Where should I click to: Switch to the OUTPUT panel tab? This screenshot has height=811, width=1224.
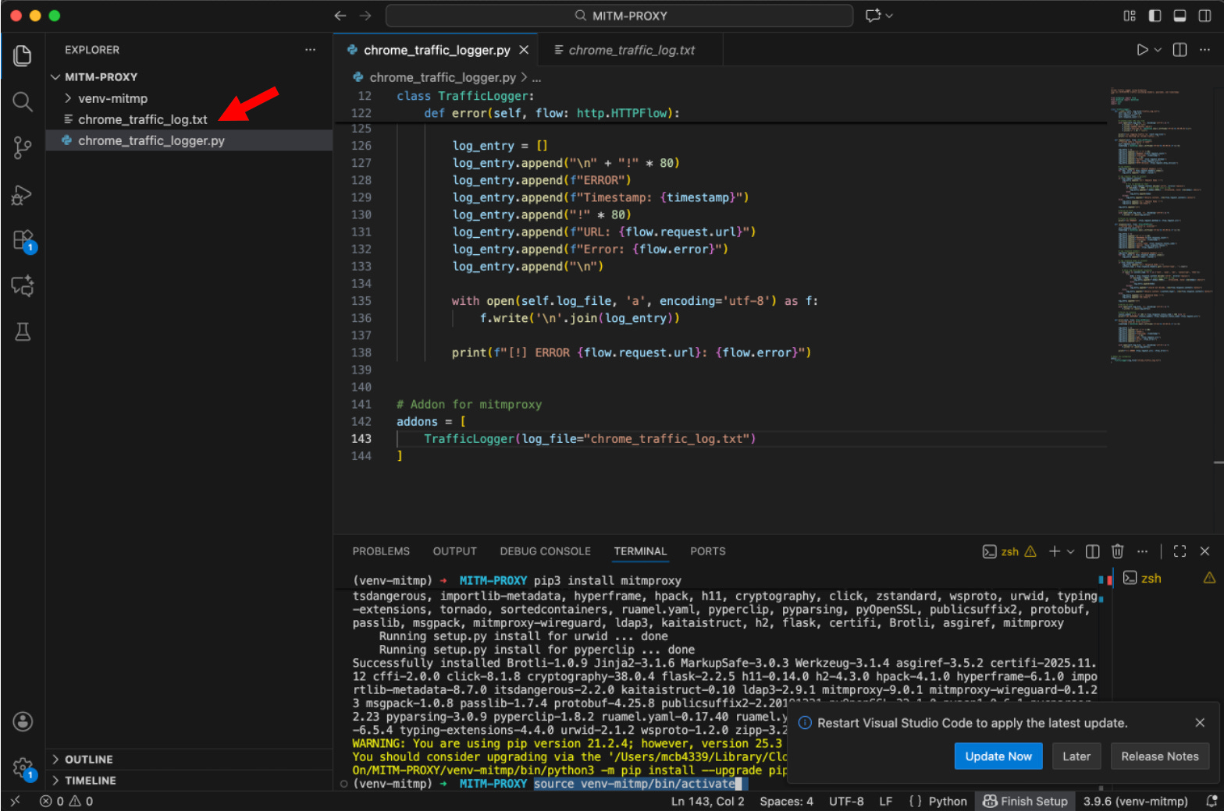tap(455, 551)
